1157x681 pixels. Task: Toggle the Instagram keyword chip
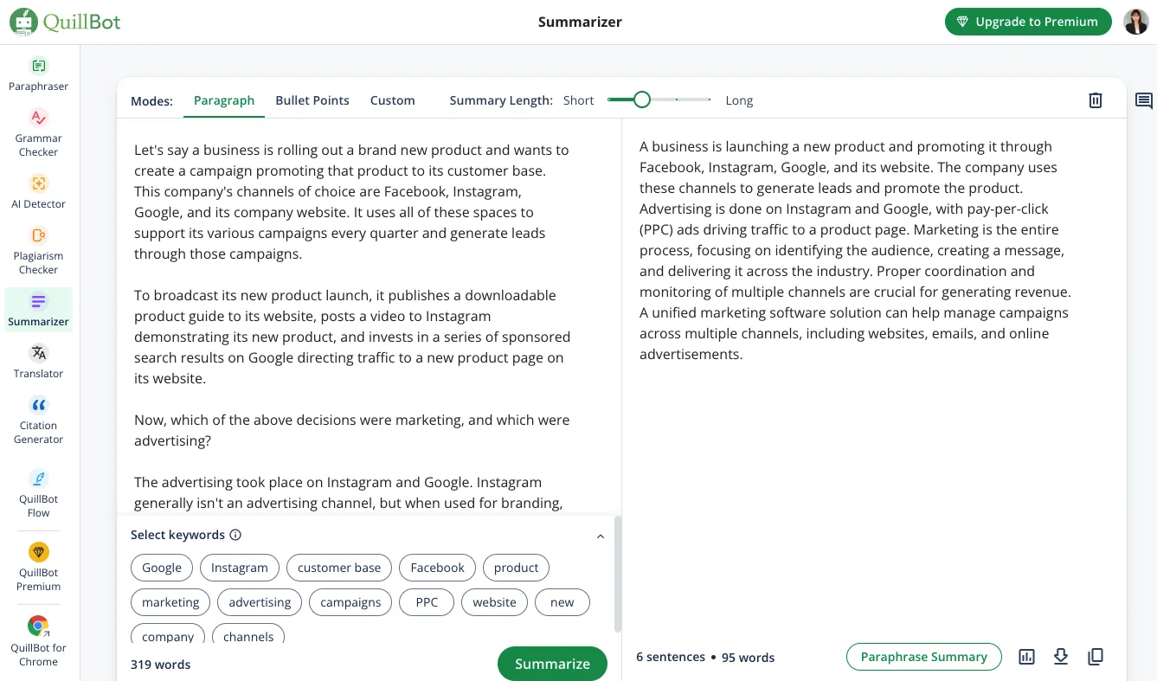(x=240, y=568)
